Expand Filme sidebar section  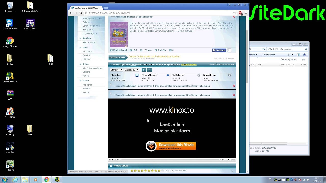point(85,47)
